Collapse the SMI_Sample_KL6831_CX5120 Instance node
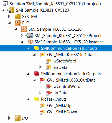Screen dimensions: 112x123 pos(22,42)
